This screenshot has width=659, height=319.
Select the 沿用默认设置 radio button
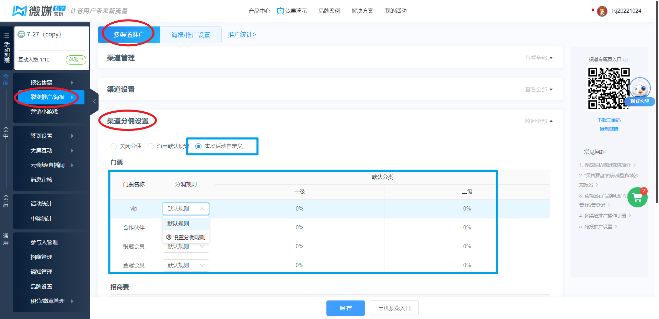pyautogui.click(x=150, y=146)
